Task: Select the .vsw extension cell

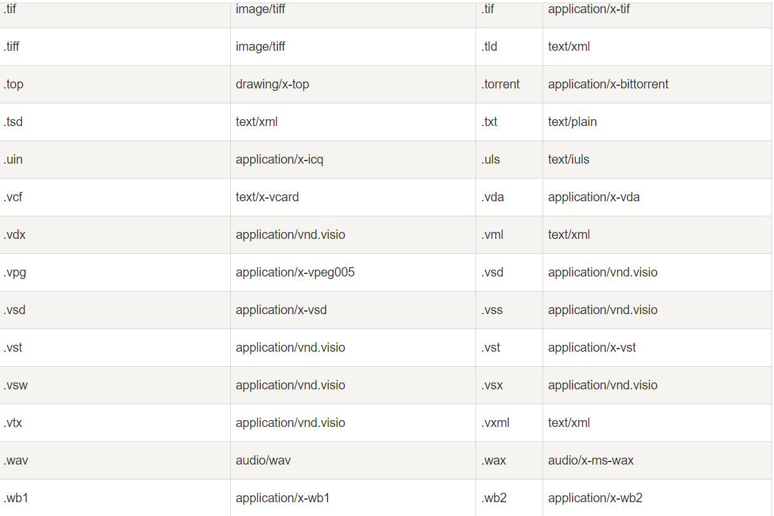Action: click(115, 385)
